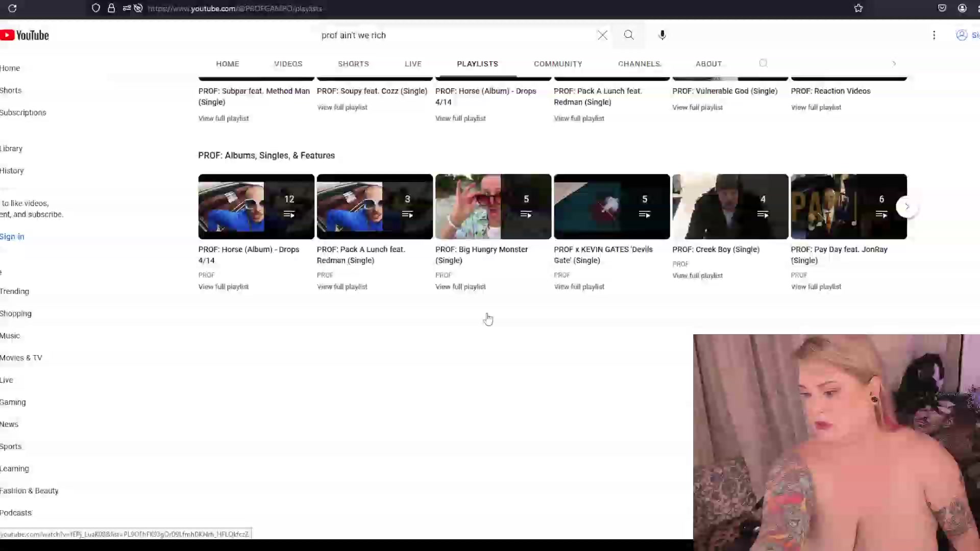
Task: Bookmark this page with the star icon
Action: coord(859,8)
